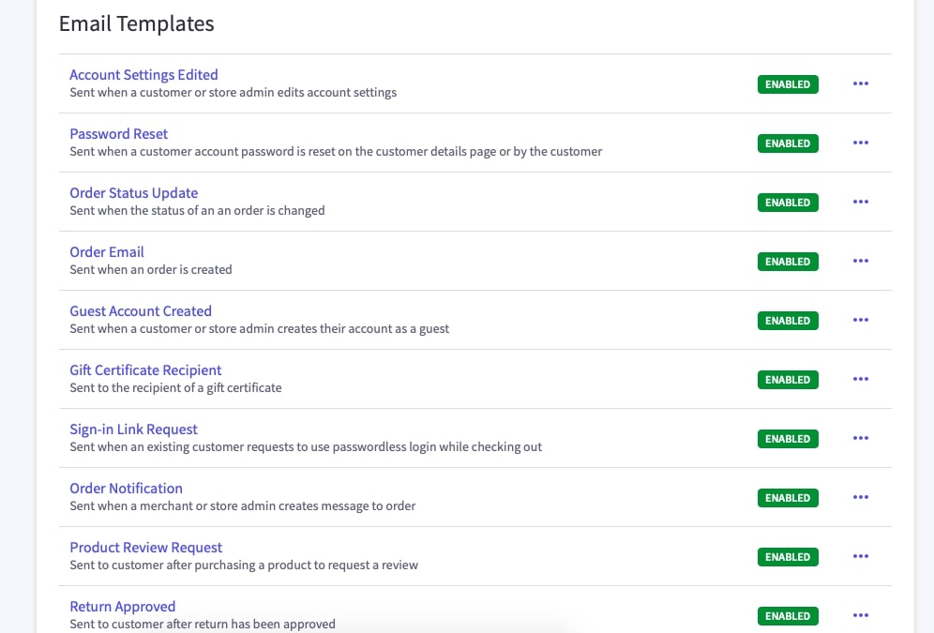Show more actions for Order Notification

point(860,497)
